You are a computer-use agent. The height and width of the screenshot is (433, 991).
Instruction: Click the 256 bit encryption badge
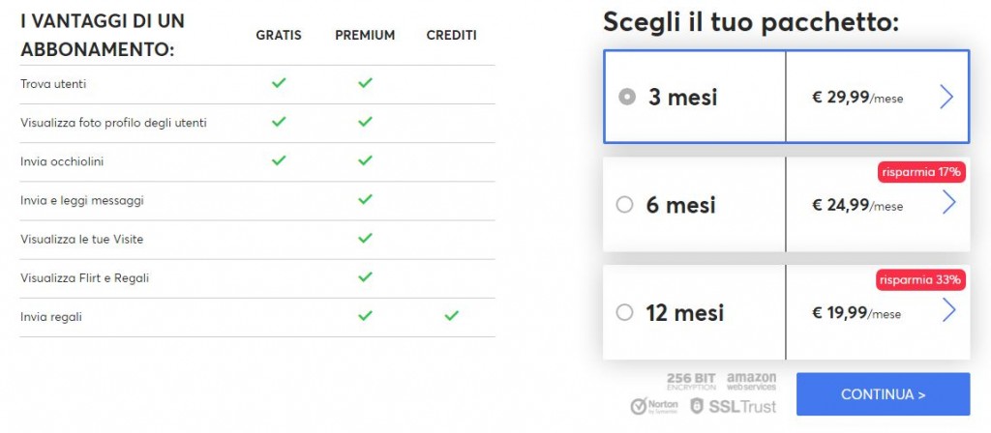690,381
